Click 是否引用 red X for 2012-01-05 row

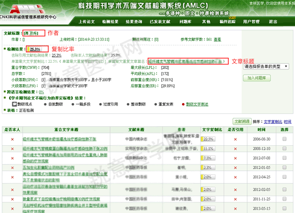click(x=235, y=168)
